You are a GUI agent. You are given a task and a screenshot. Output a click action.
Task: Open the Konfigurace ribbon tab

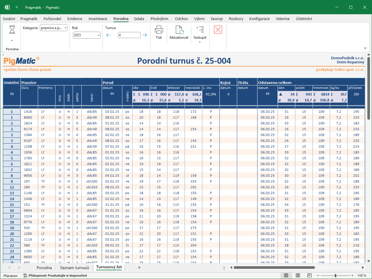(260, 19)
